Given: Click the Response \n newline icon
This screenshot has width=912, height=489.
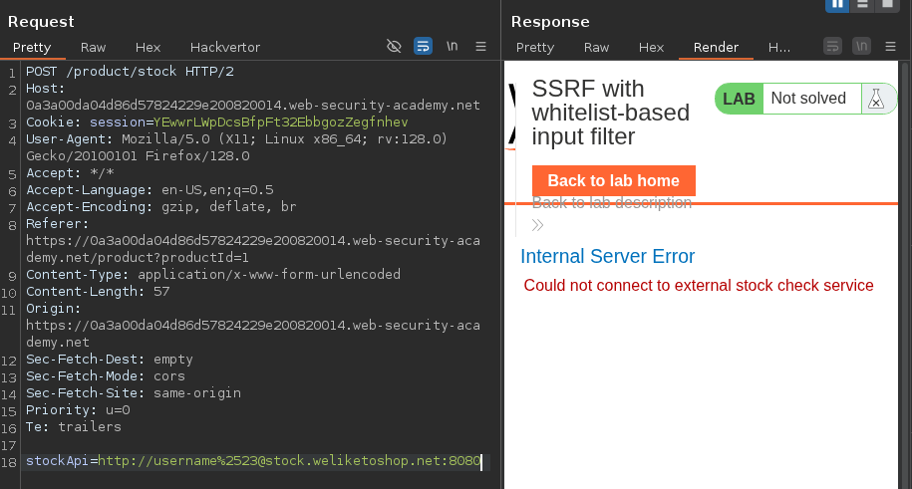Looking at the screenshot, I should point(861,47).
